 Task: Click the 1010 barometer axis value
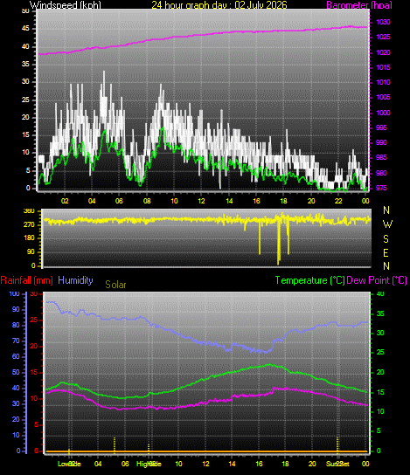pos(383,82)
